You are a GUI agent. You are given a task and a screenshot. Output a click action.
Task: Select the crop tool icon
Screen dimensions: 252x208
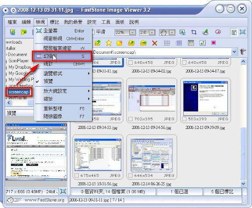194,32
